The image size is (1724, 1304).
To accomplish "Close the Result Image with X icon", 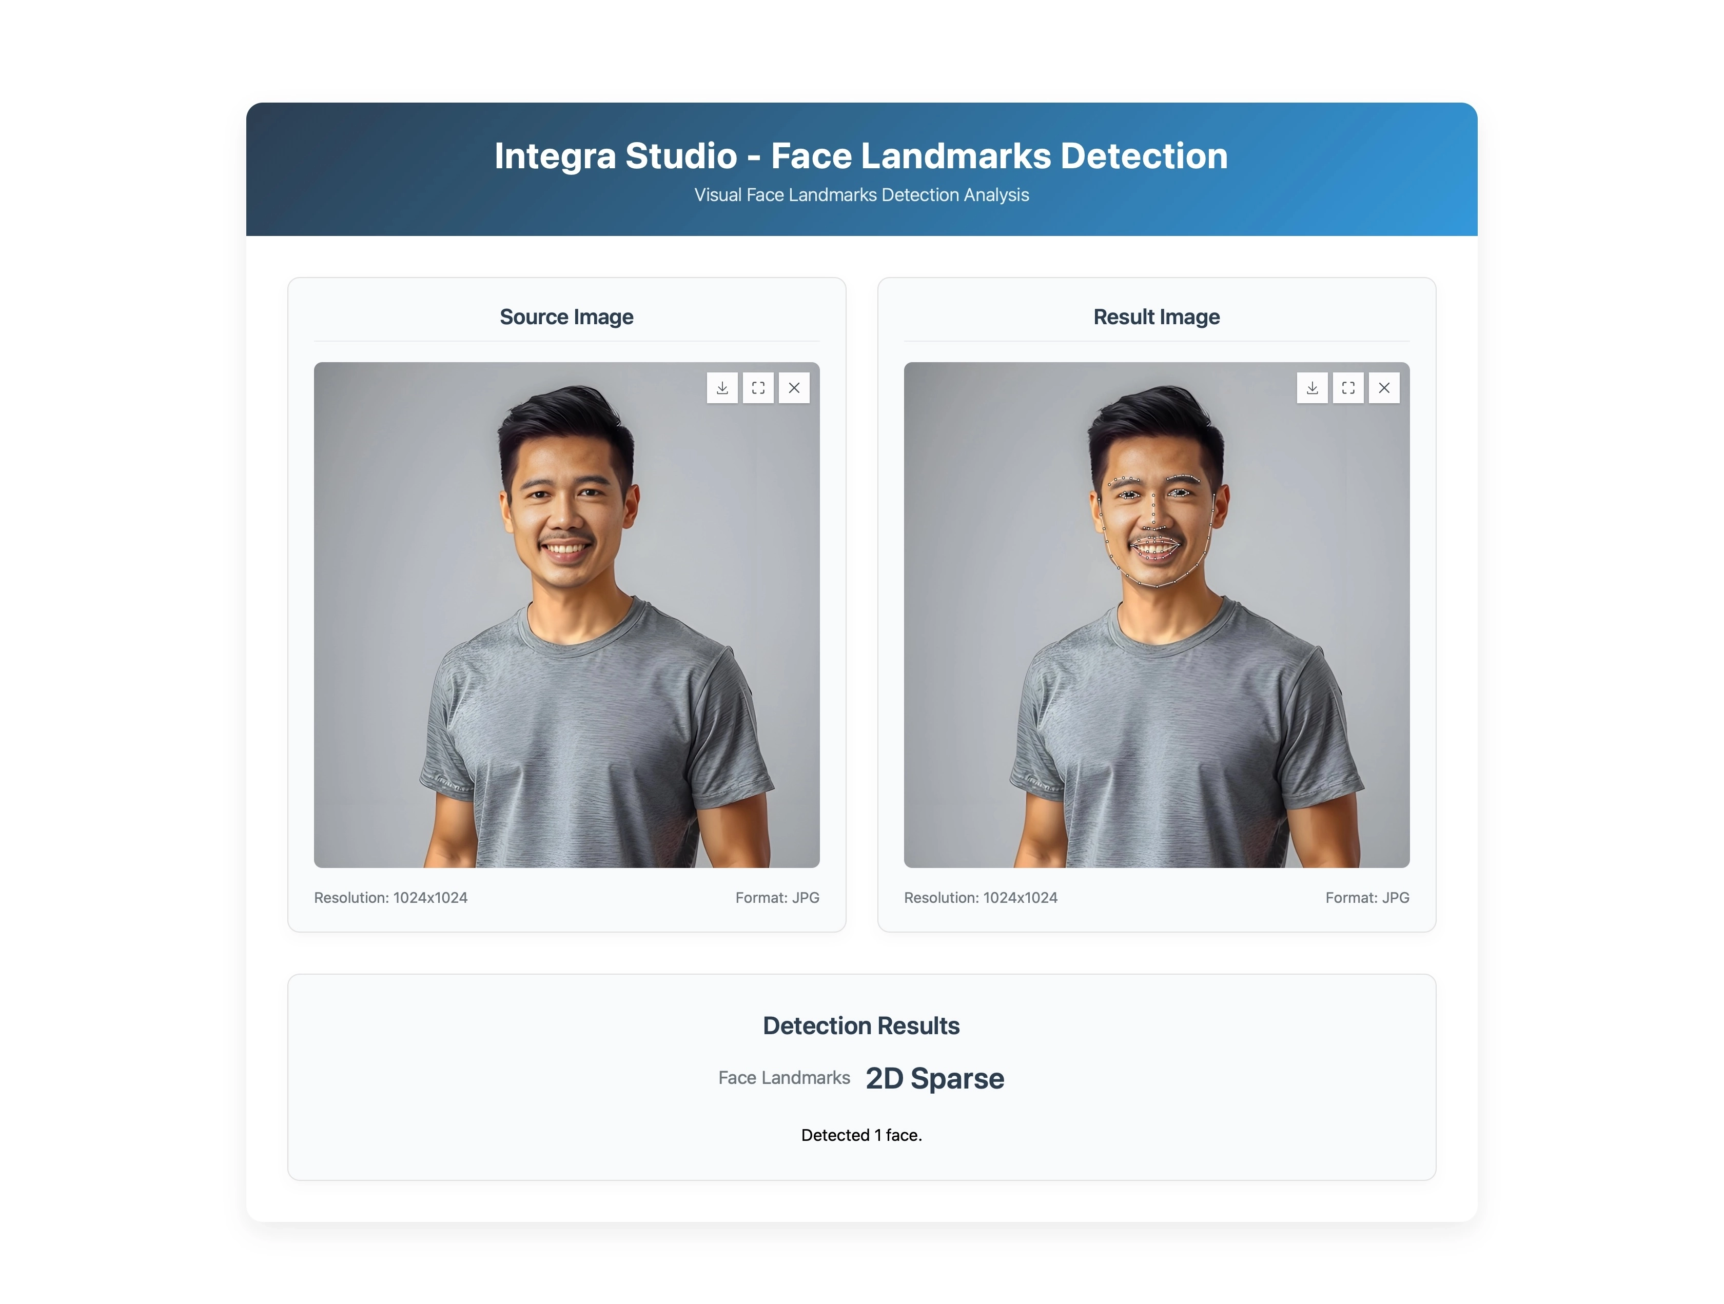I will (1384, 388).
